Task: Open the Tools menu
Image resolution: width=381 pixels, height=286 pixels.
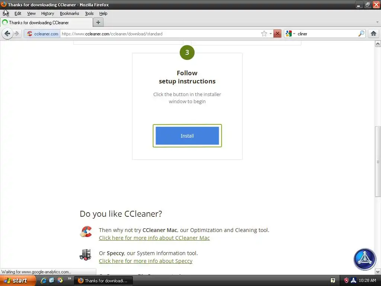Action: pyautogui.click(x=89, y=13)
